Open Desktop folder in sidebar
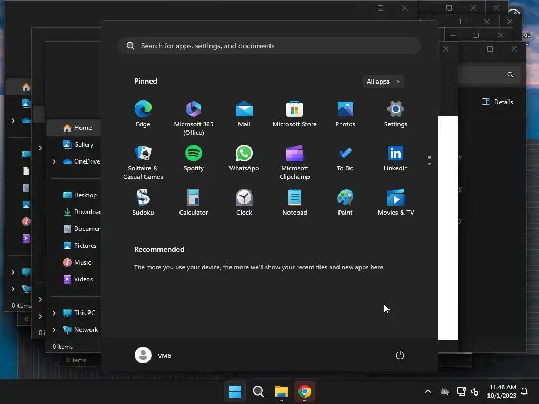The image size is (539, 404). 80,195
